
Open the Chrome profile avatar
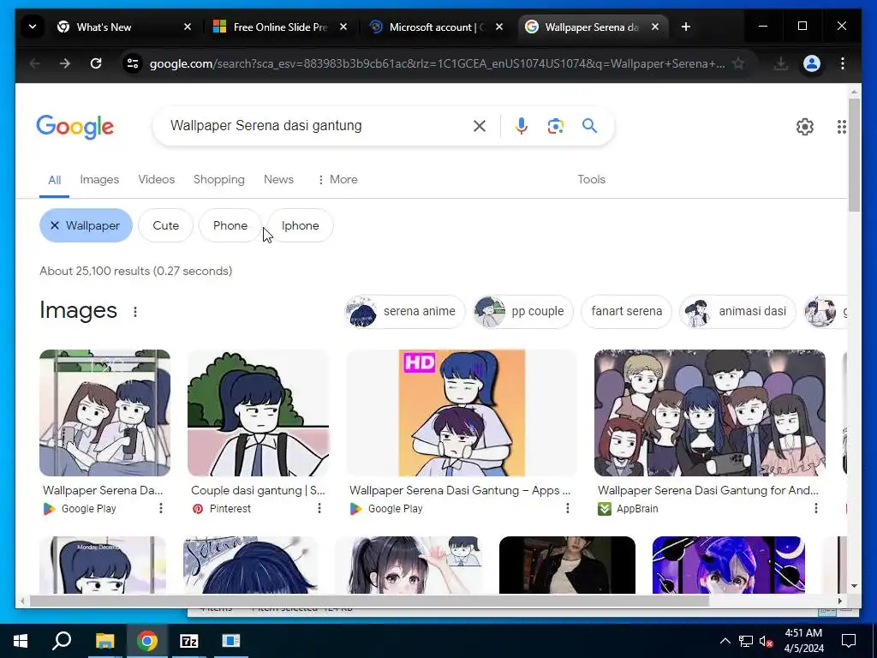pyautogui.click(x=812, y=63)
